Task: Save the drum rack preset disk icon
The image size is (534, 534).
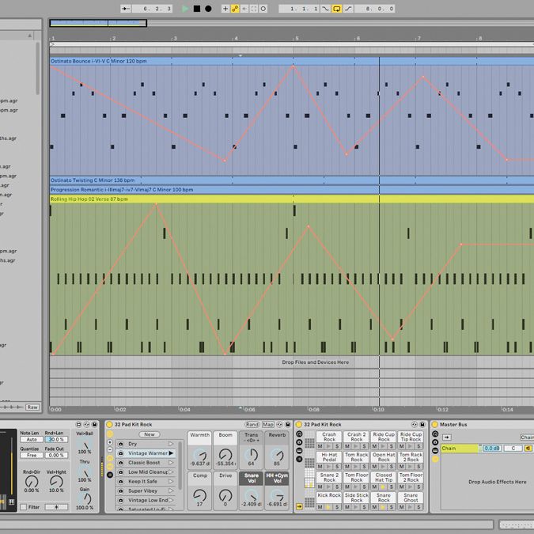Action: [x=422, y=424]
